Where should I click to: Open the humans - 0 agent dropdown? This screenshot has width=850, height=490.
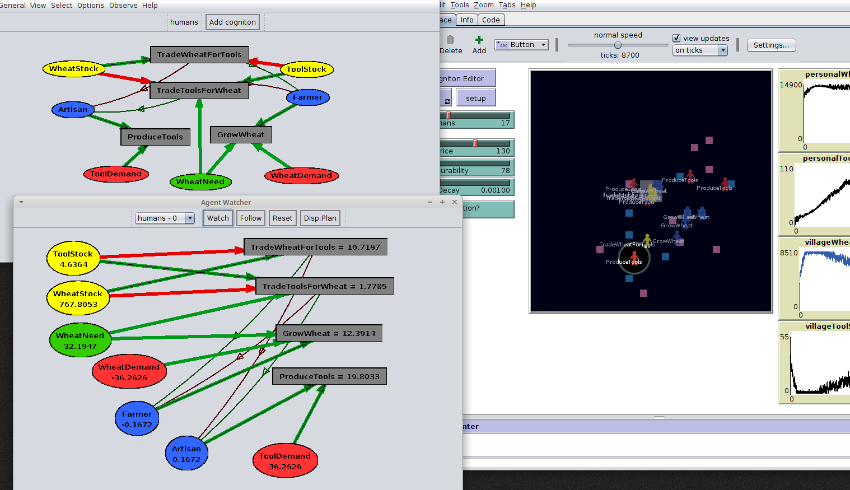tap(165, 218)
